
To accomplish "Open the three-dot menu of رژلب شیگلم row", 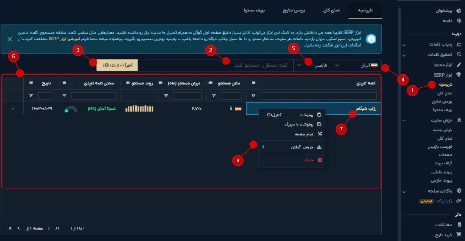I will (x=12, y=109).
